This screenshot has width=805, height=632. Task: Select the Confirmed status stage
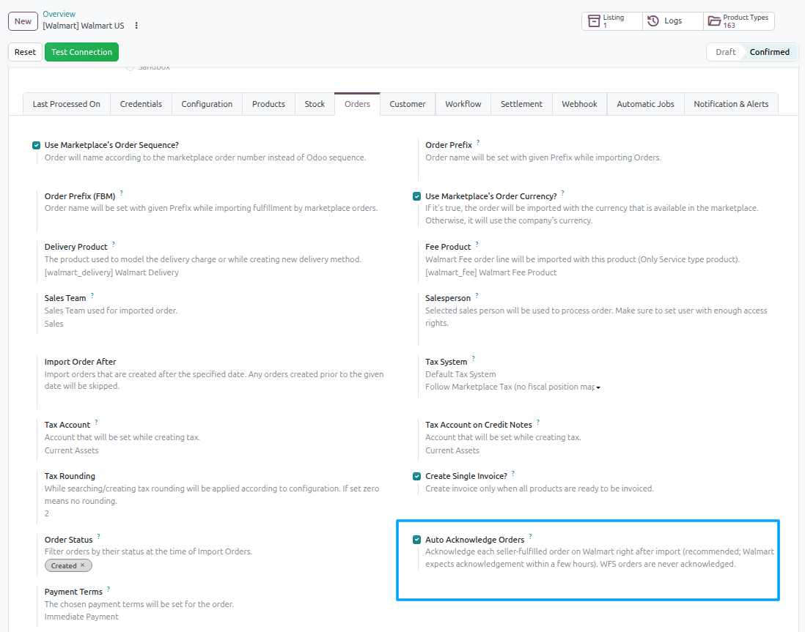click(769, 52)
